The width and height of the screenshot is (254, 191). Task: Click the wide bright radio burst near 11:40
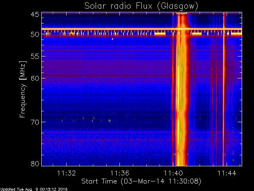181,89
